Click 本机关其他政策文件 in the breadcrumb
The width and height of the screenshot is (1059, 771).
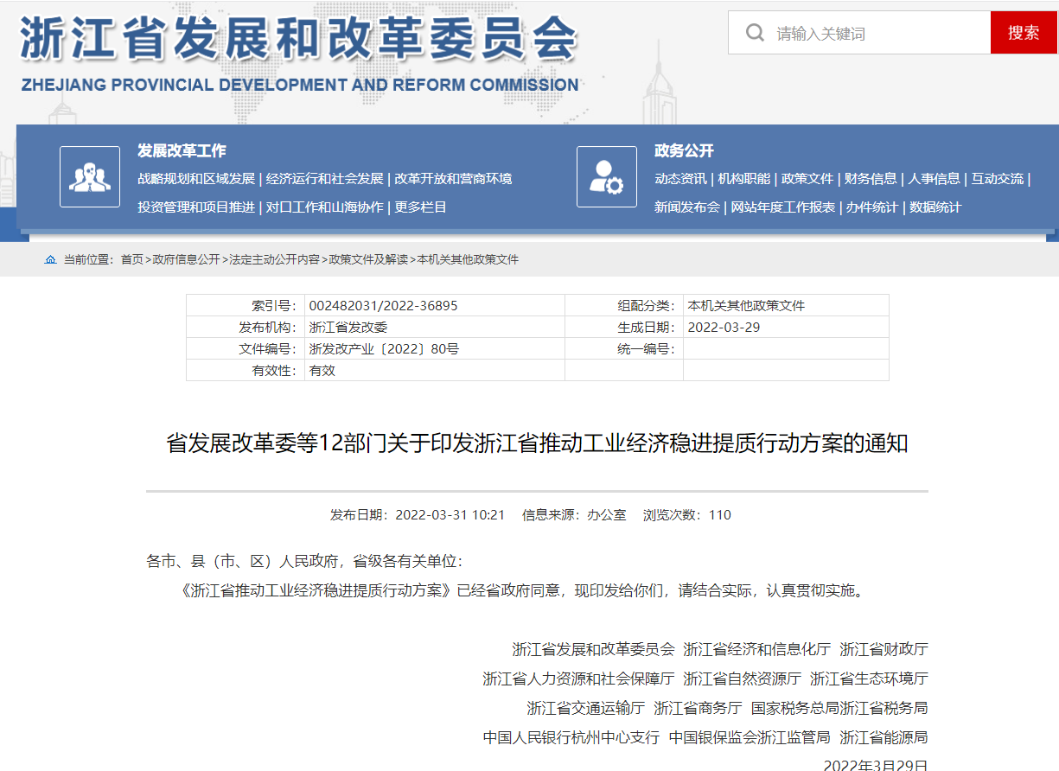pos(468,259)
